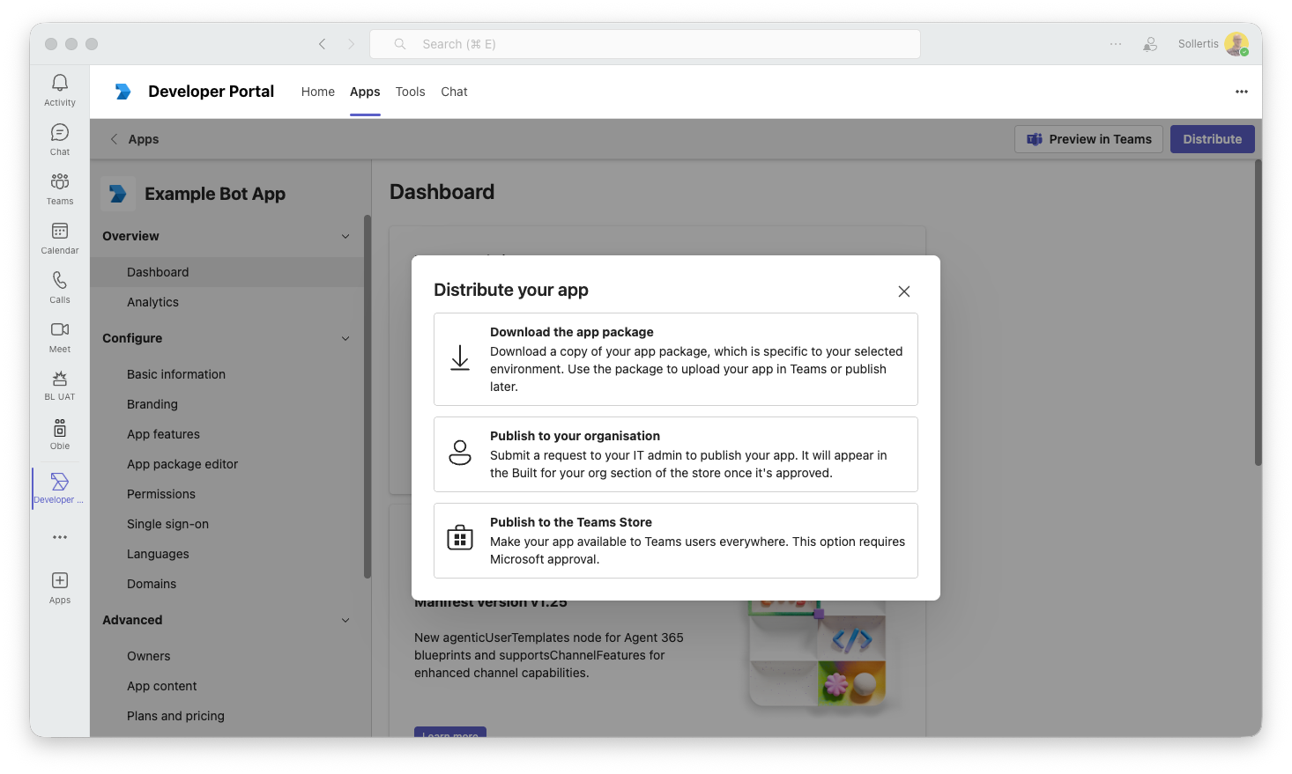
Task: Click the Dashboard page heading
Action: pos(442,192)
